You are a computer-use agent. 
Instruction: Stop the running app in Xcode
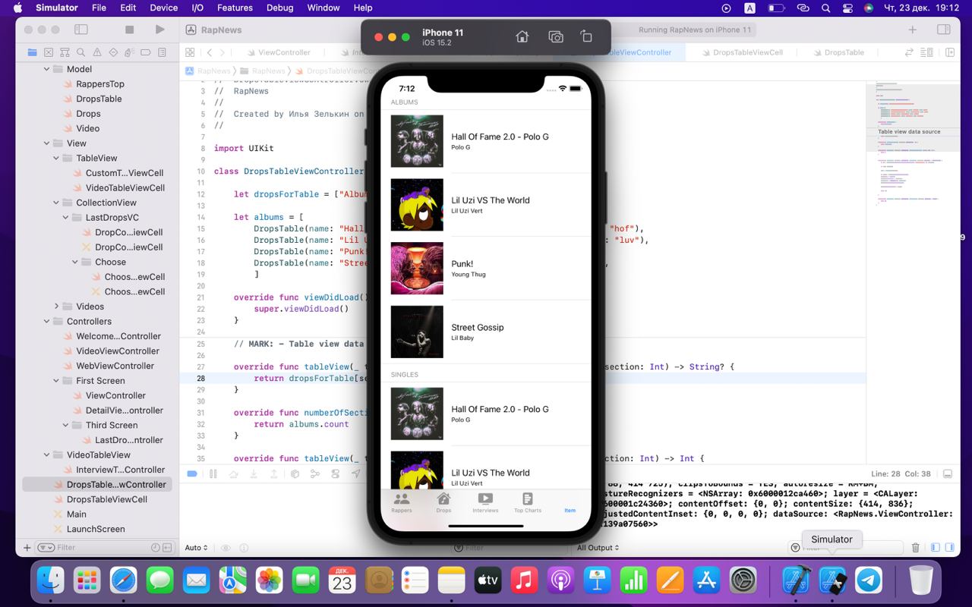click(x=129, y=30)
